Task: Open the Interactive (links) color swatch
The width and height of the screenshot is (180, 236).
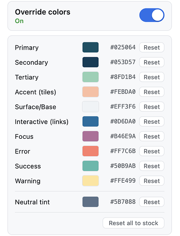Action: 91,121
